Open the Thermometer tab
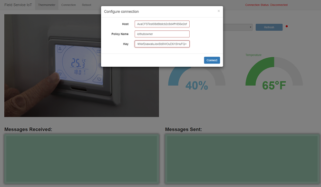This screenshot has width=321, height=187. [47, 5]
